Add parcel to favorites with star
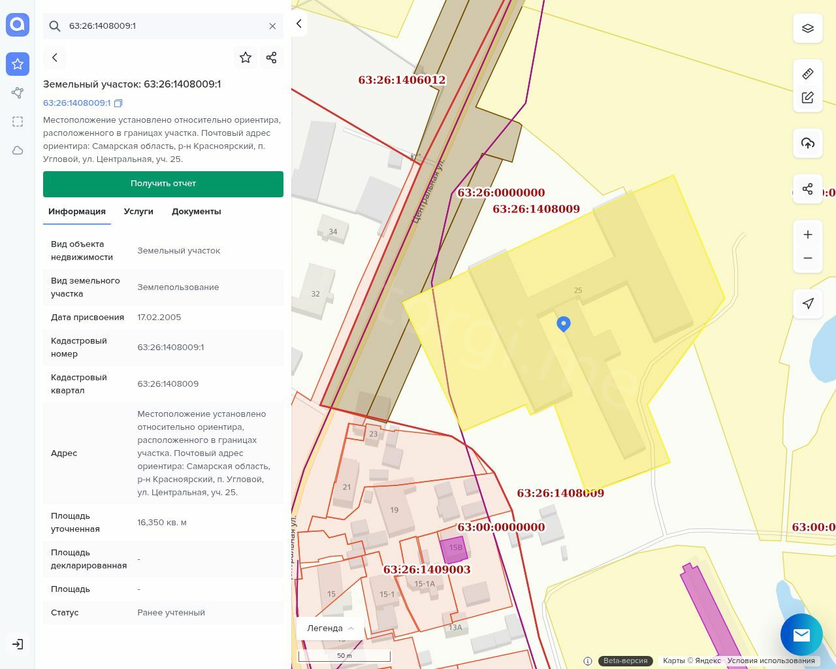Image resolution: width=836 pixels, height=669 pixels. pyautogui.click(x=246, y=57)
